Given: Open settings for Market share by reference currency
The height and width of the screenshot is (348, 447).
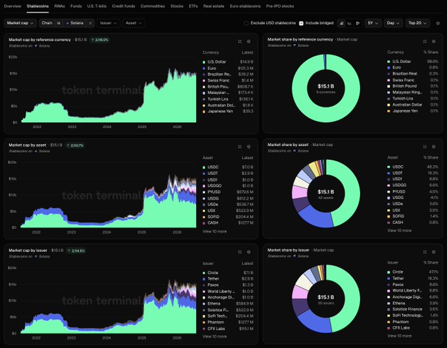Looking at the screenshot, I should (434, 41).
